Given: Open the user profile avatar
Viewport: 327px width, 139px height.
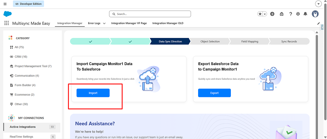Looking at the screenshot, I should (315, 14).
